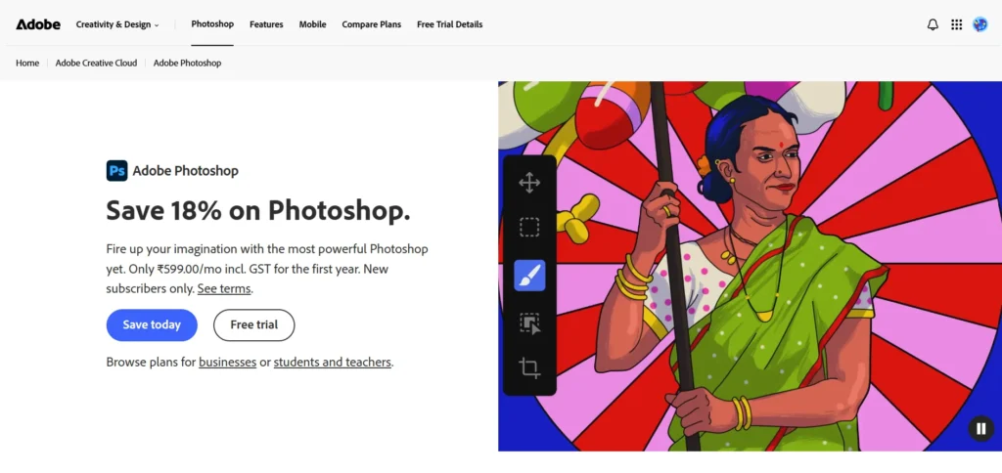Click Adobe Photoshop breadcrumb
This screenshot has width=1002, height=473.
pyautogui.click(x=187, y=64)
